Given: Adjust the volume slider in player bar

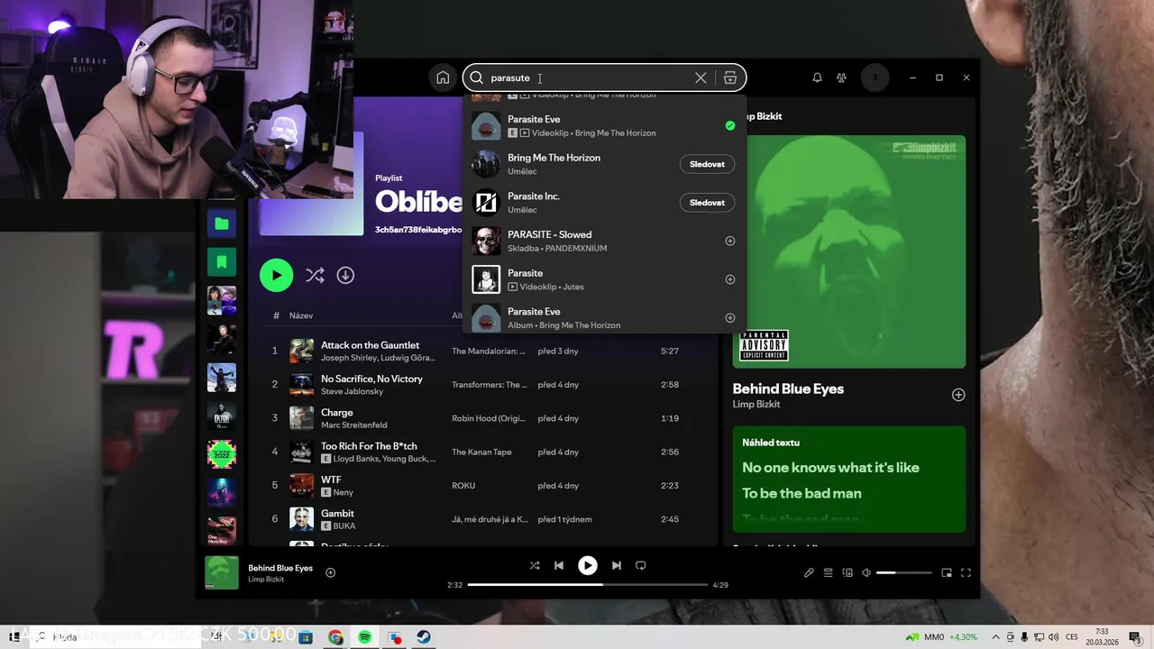Looking at the screenshot, I should pyautogui.click(x=904, y=572).
